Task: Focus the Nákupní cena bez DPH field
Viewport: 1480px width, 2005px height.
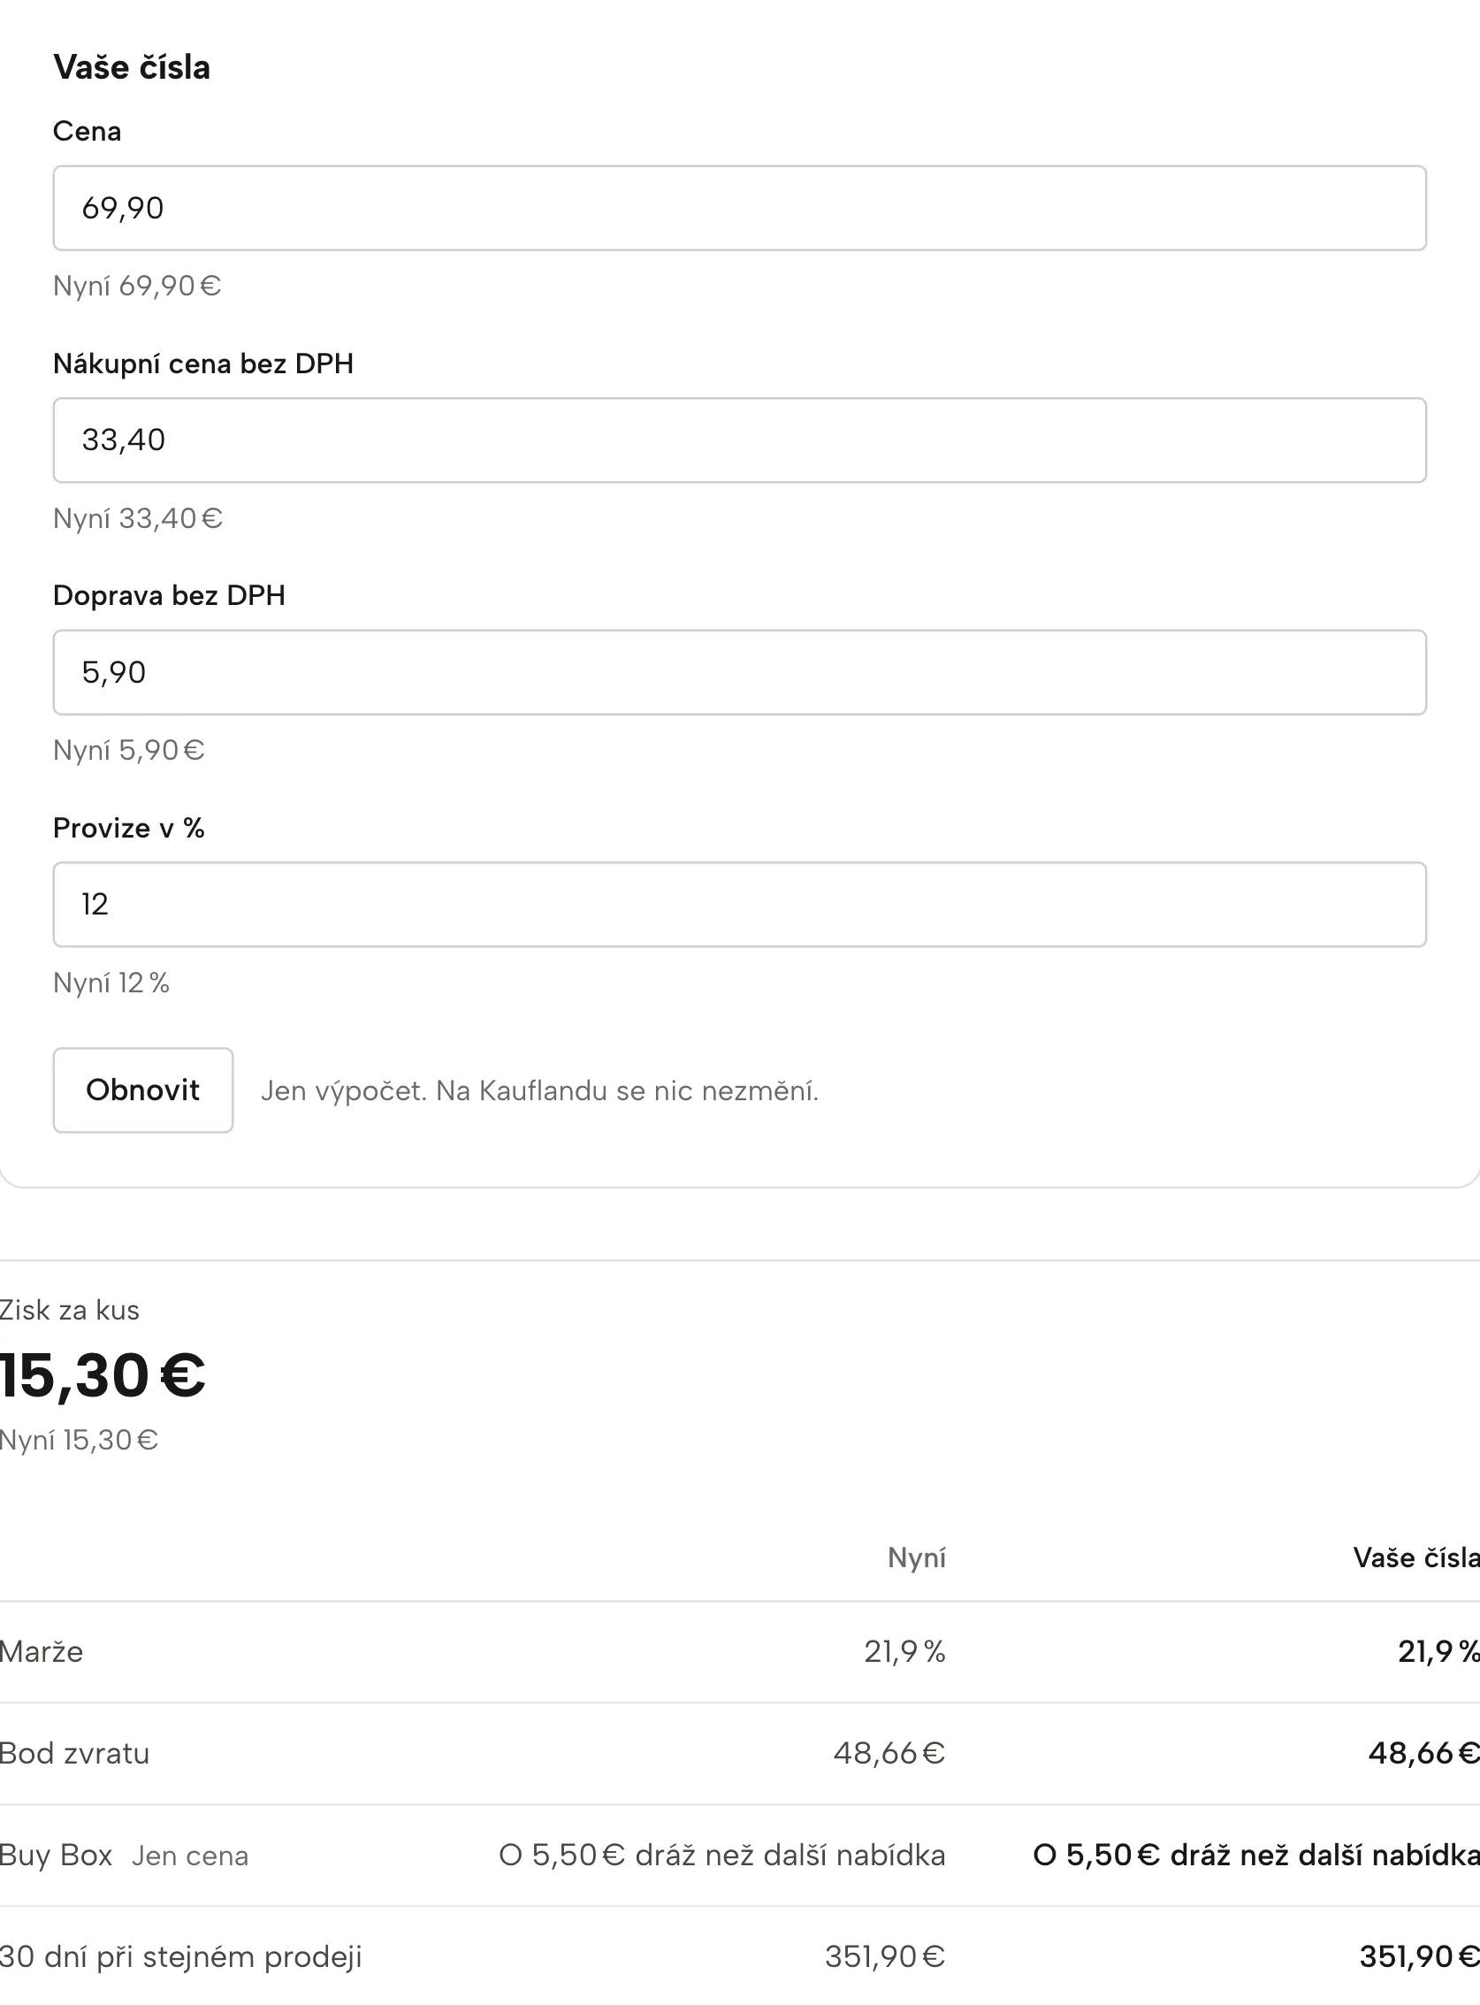Action: click(739, 440)
